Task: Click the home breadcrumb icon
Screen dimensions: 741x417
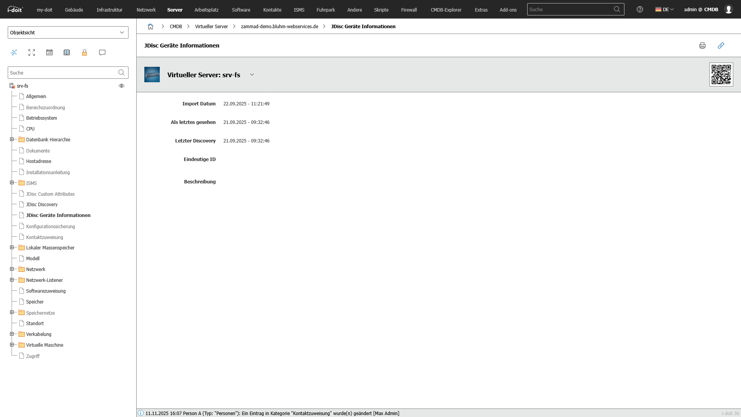Action: (x=151, y=27)
